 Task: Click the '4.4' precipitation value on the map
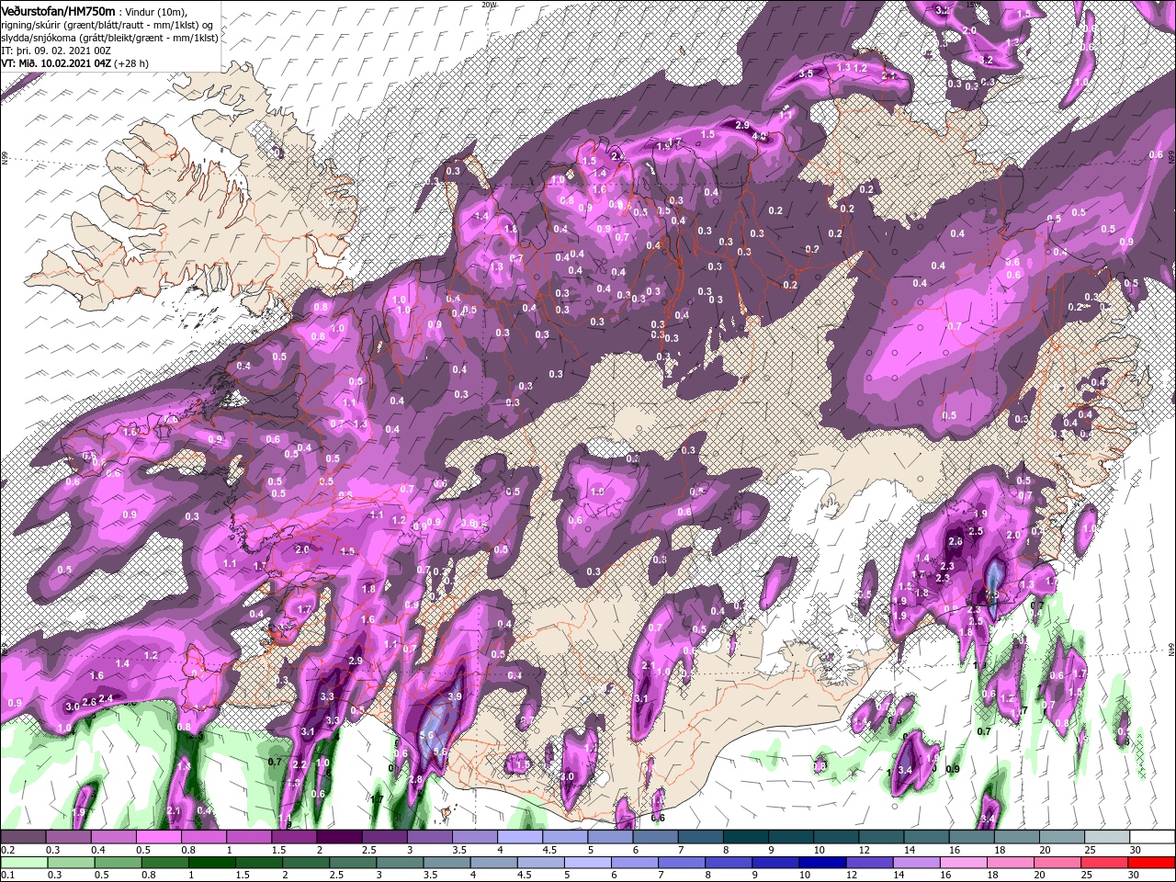[x=759, y=136]
